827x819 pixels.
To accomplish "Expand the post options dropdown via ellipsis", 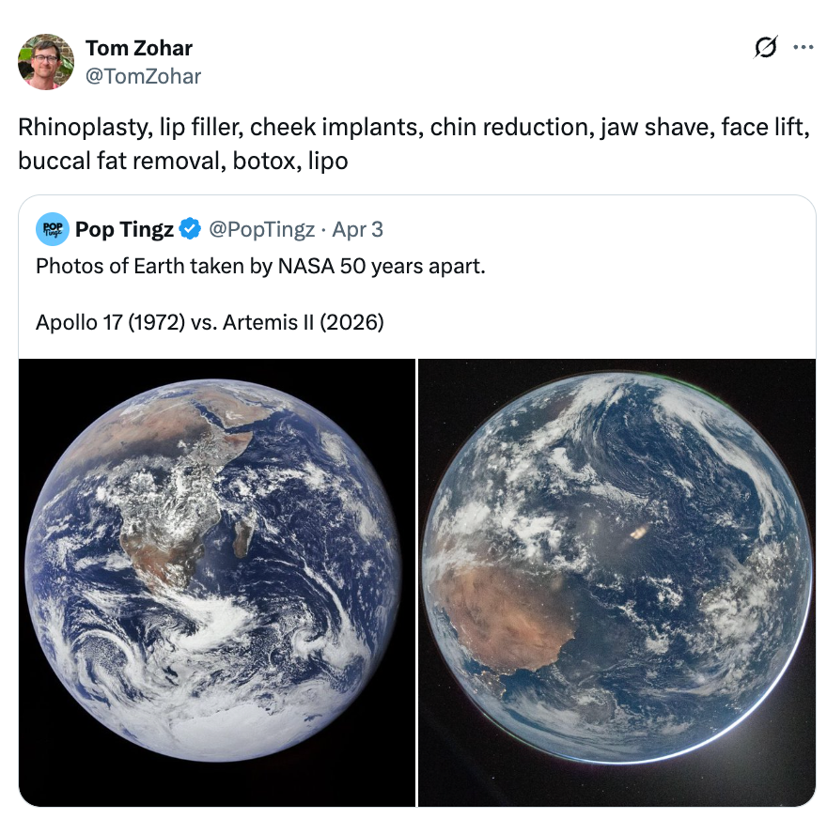I will [805, 49].
